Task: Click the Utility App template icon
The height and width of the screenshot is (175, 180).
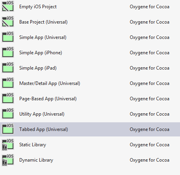Action: pyautogui.click(x=8, y=114)
